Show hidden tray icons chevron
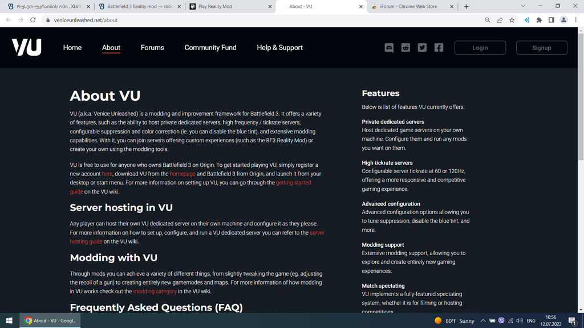This screenshot has width=584, height=328. (483, 321)
